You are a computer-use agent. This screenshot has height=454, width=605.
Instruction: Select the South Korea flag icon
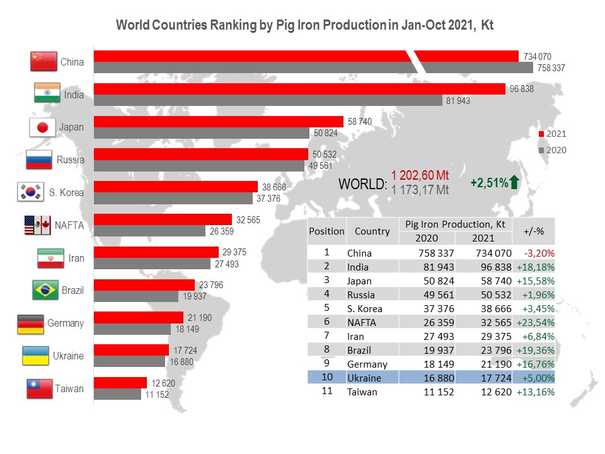click(x=30, y=192)
